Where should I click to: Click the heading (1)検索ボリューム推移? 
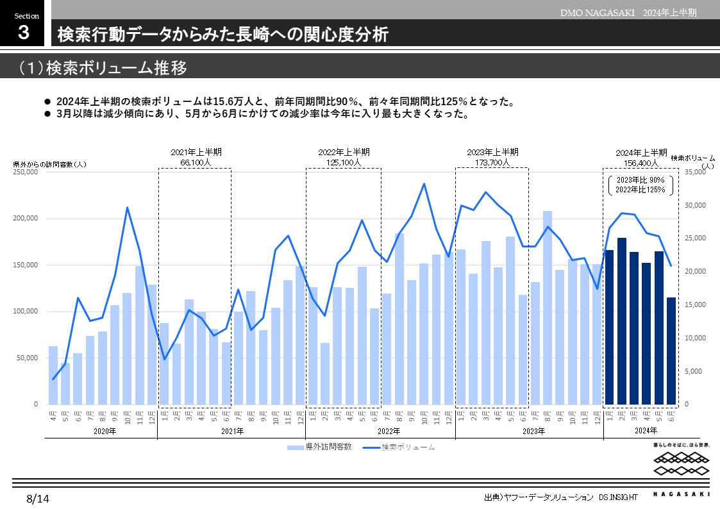point(103,68)
